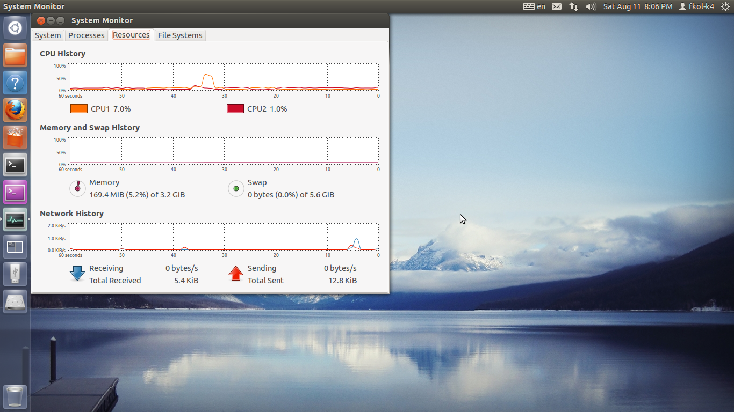Close the System Monitor window
The image size is (734, 412).
tap(41, 20)
